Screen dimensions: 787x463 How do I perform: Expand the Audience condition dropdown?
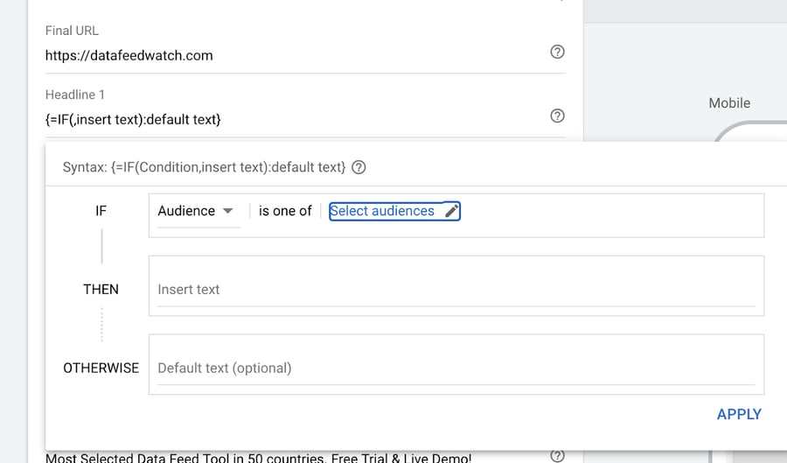[x=197, y=211]
